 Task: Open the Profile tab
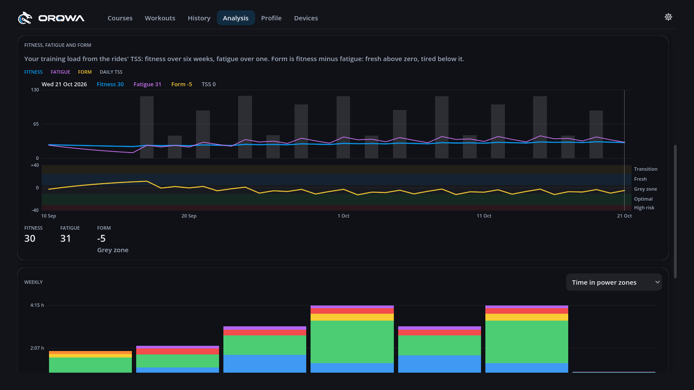click(271, 18)
